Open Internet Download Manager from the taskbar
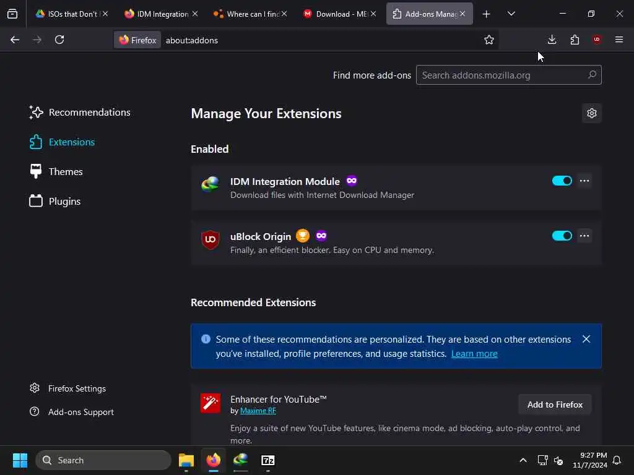The height and width of the screenshot is (475, 634). click(241, 460)
